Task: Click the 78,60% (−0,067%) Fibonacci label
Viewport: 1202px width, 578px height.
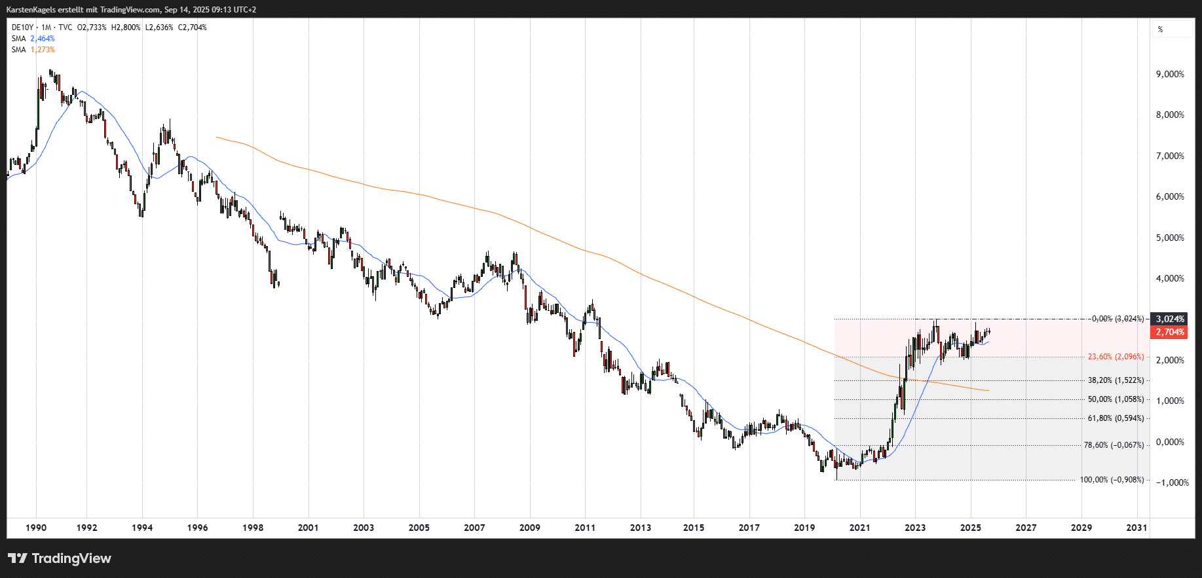Action: point(1114,445)
